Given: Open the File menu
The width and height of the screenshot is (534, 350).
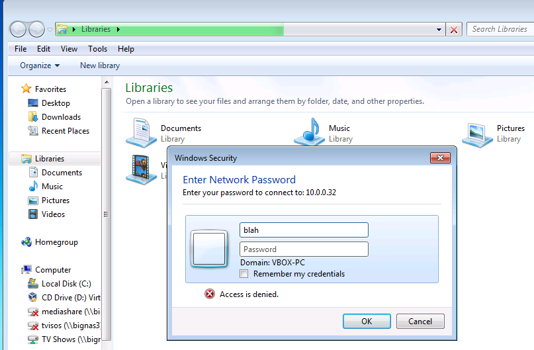Looking at the screenshot, I should (21, 49).
